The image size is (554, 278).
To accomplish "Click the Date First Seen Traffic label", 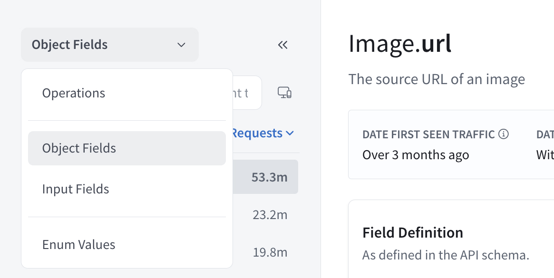I will coord(428,134).
